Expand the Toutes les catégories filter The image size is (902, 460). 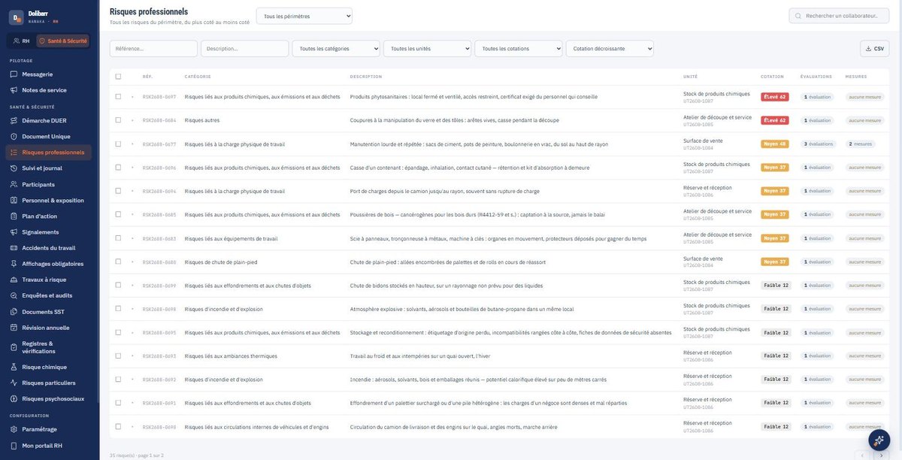pos(336,48)
